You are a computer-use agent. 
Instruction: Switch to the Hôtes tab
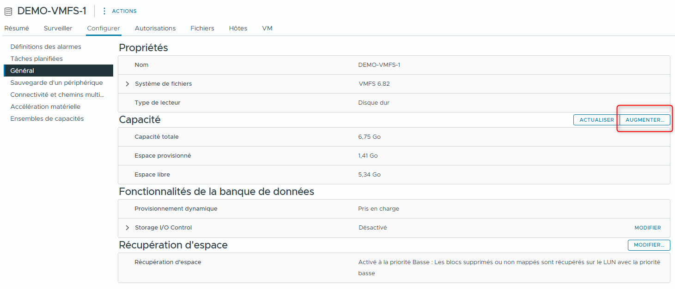237,28
